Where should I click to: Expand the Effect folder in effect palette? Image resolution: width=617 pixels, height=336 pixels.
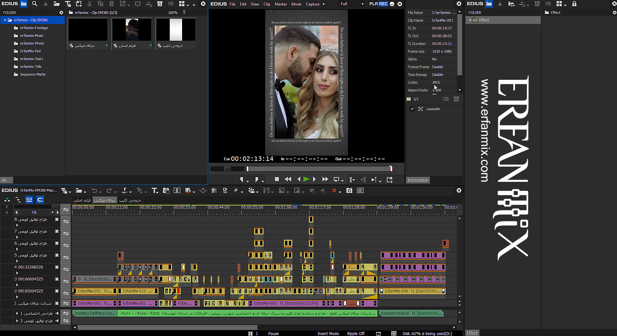pos(470,20)
